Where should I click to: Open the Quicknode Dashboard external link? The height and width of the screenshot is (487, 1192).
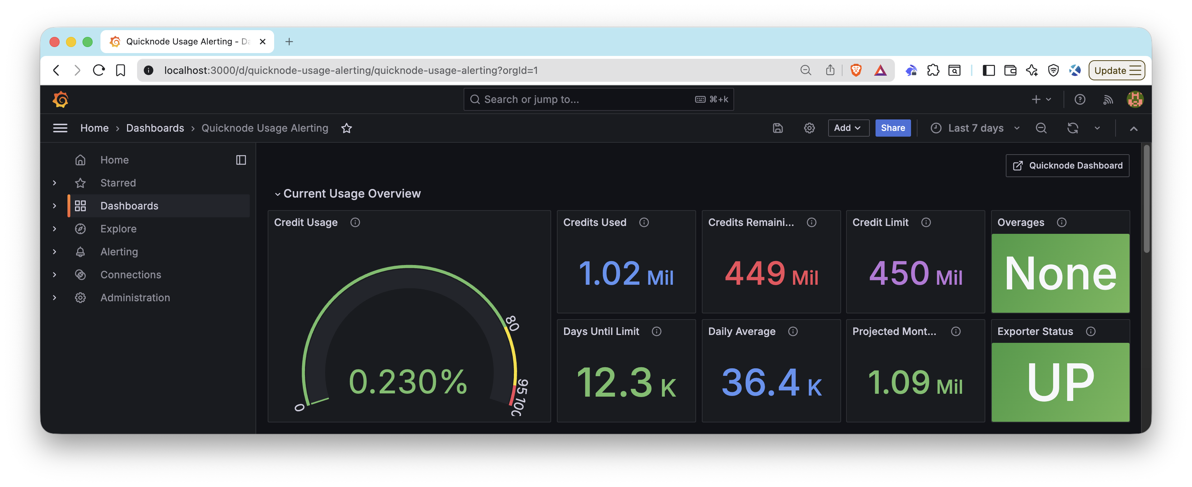pyautogui.click(x=1067, y=165)
